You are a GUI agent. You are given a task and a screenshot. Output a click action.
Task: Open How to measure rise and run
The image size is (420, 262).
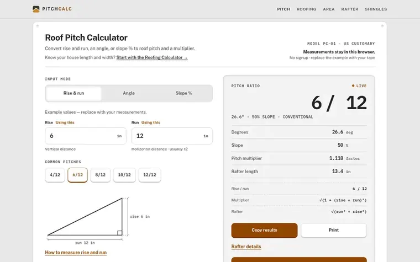coord(76,253)
